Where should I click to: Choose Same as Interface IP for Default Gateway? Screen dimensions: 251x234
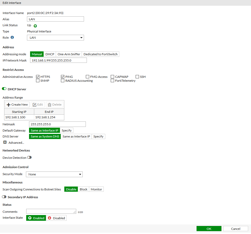[45, 130]
